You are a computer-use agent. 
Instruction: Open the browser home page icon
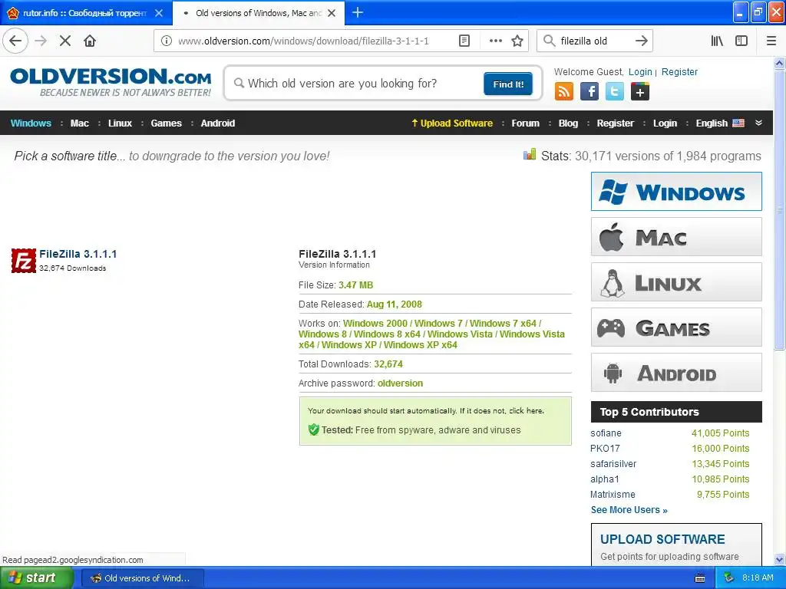pyautogui.click(x=90, y=41)
